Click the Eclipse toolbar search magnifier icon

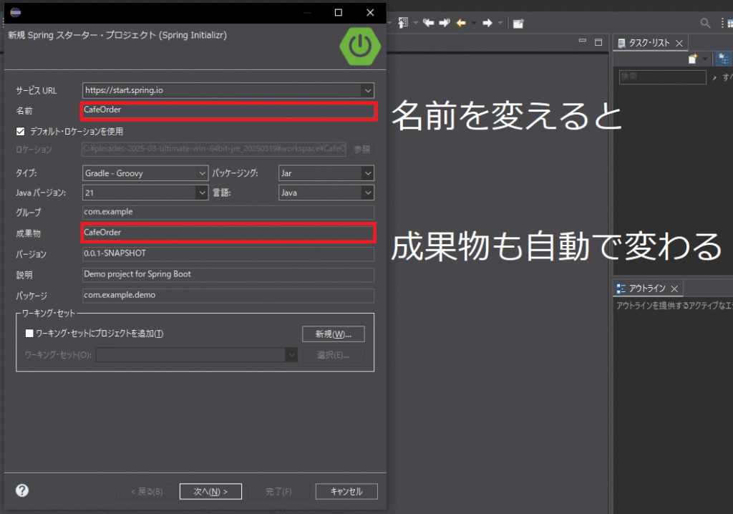click(705, 23)
